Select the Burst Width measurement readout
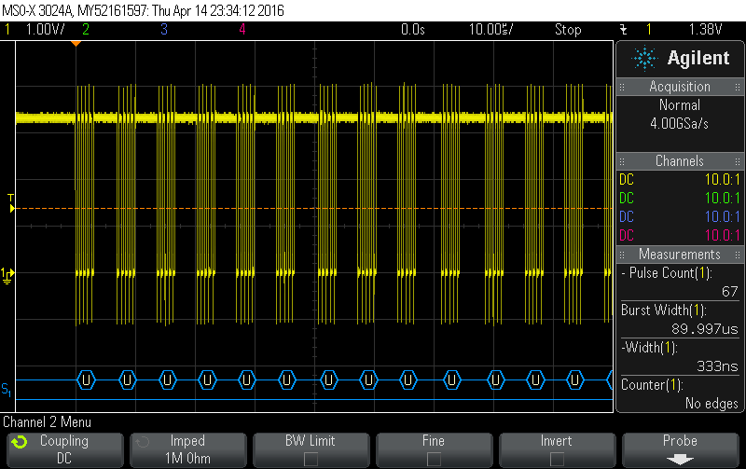This screenshot has height=469, width=746. tap(680, 319)
